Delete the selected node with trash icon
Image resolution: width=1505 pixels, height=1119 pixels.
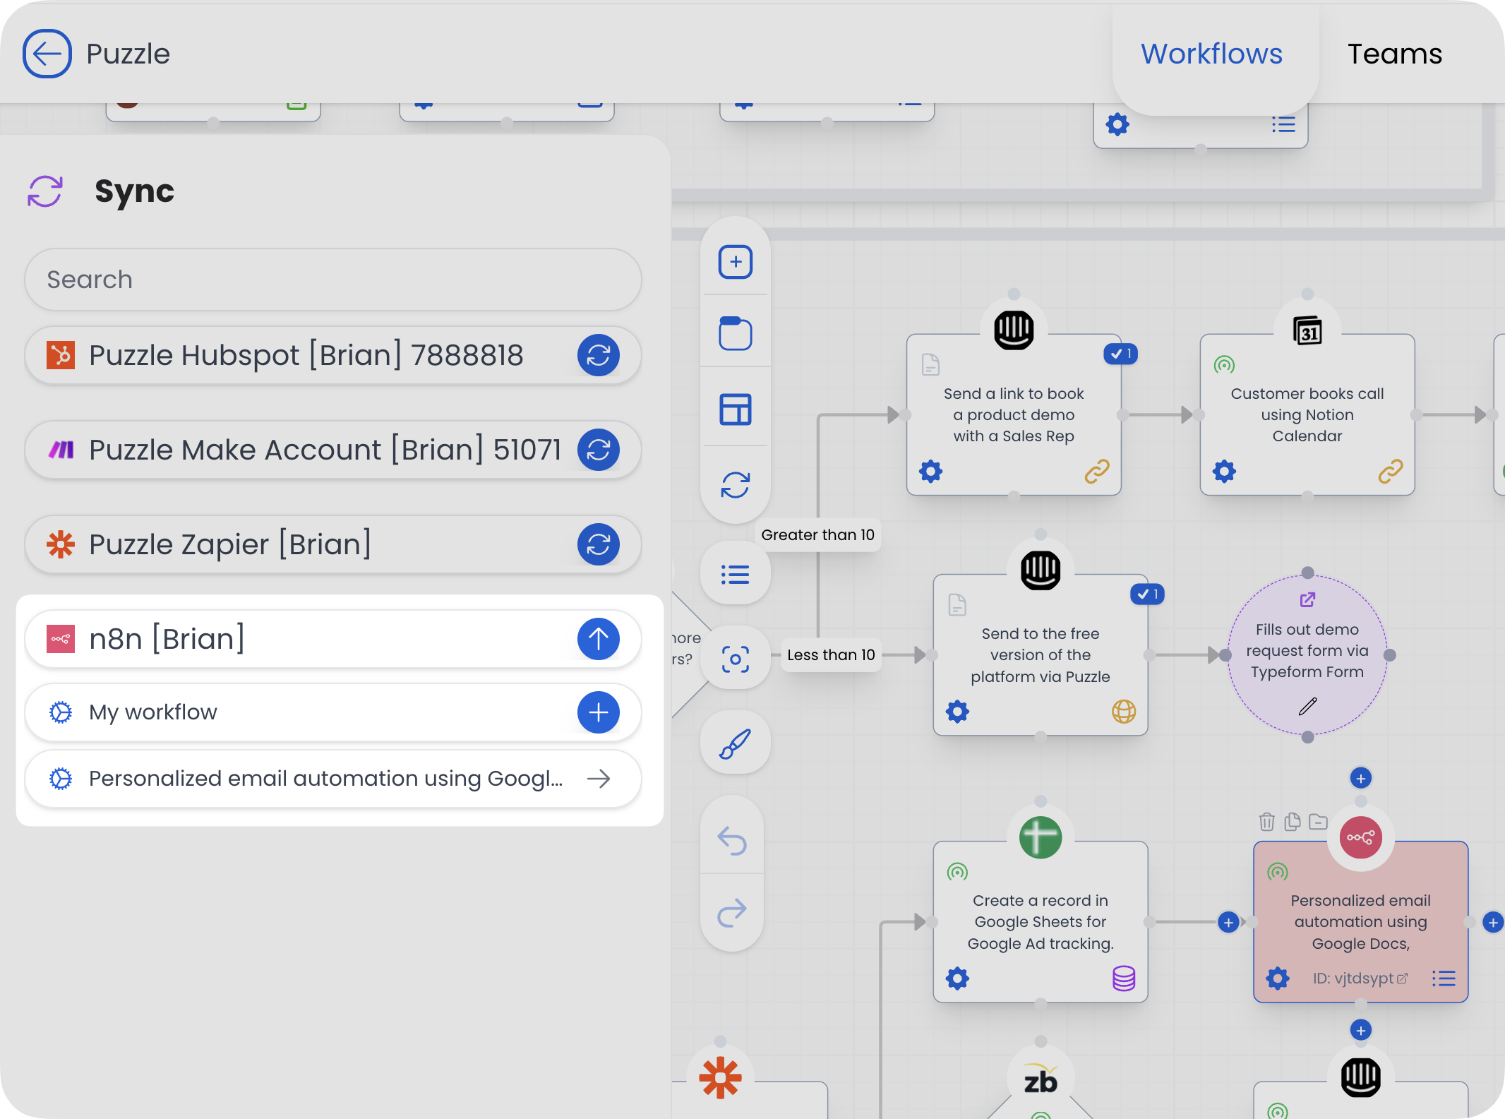pyautogui.click(x=1266, y=822)
